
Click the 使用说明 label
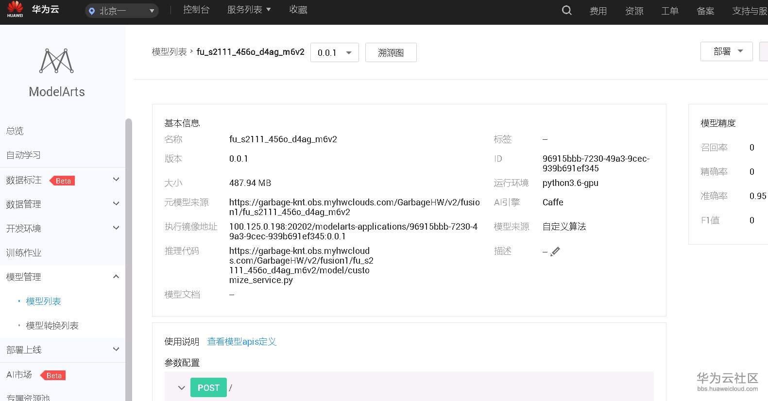[182, 341]
